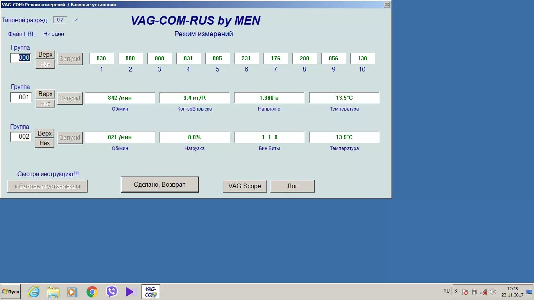Viewport: 534px width, 300px height.
Task: Select value 231 in field 6
Action: 246,58
